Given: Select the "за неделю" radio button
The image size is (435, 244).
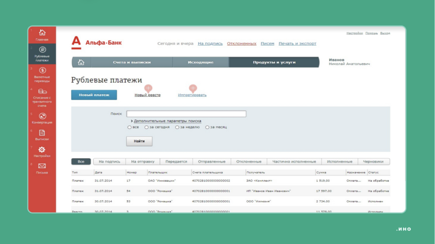Looking at the screenshot, I should coord(177,128).
